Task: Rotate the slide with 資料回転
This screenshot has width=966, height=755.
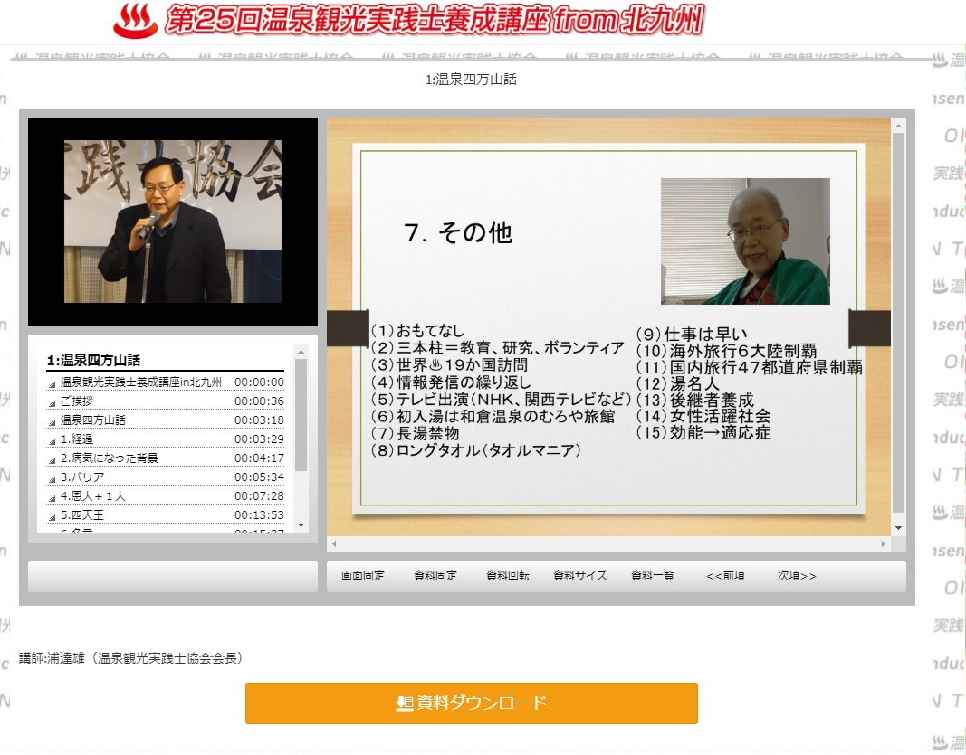Action: tap(508, 576)
